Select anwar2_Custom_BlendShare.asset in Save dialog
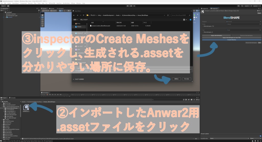Image resolution: width=262 pixels, height=142 pixels. pyautogui.click(x=101, y=26)
